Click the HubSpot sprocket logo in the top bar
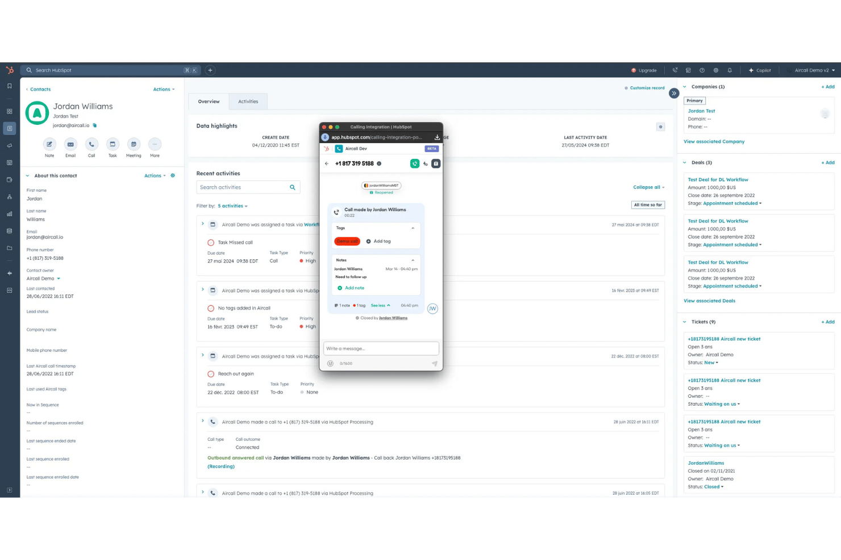The height and width of the screenshot is (560, 841). tap(10, 70)
